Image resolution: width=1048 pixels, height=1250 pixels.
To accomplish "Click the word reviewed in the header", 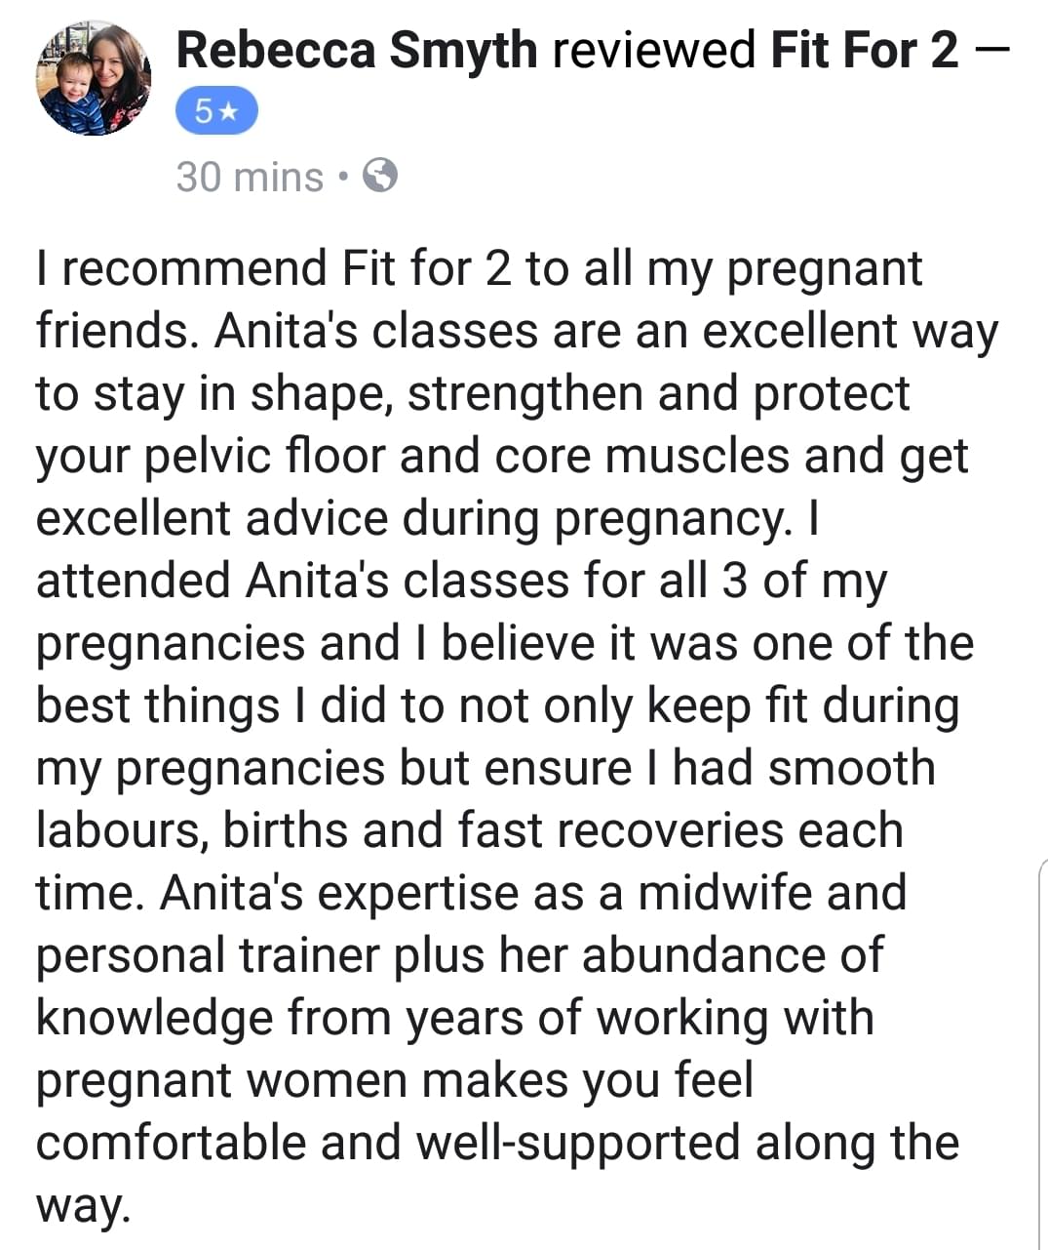I will pos(653,50).
